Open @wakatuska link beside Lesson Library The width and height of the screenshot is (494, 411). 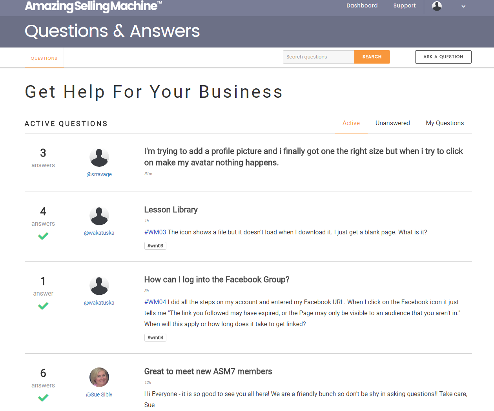click(99, 233)
